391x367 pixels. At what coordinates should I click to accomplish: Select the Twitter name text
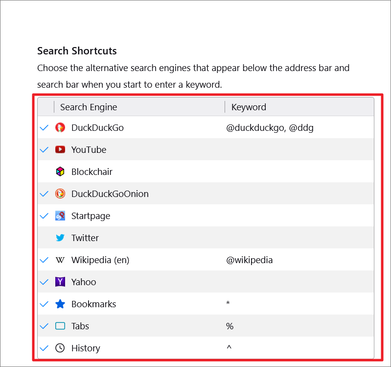click(85, 238)
